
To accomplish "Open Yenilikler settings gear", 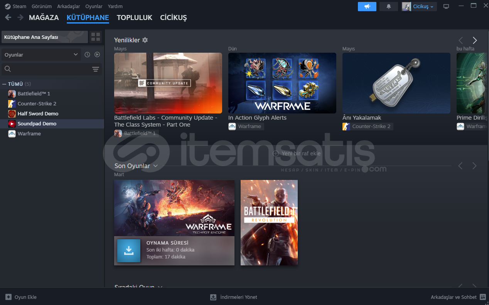I will (x=145, y=40).
